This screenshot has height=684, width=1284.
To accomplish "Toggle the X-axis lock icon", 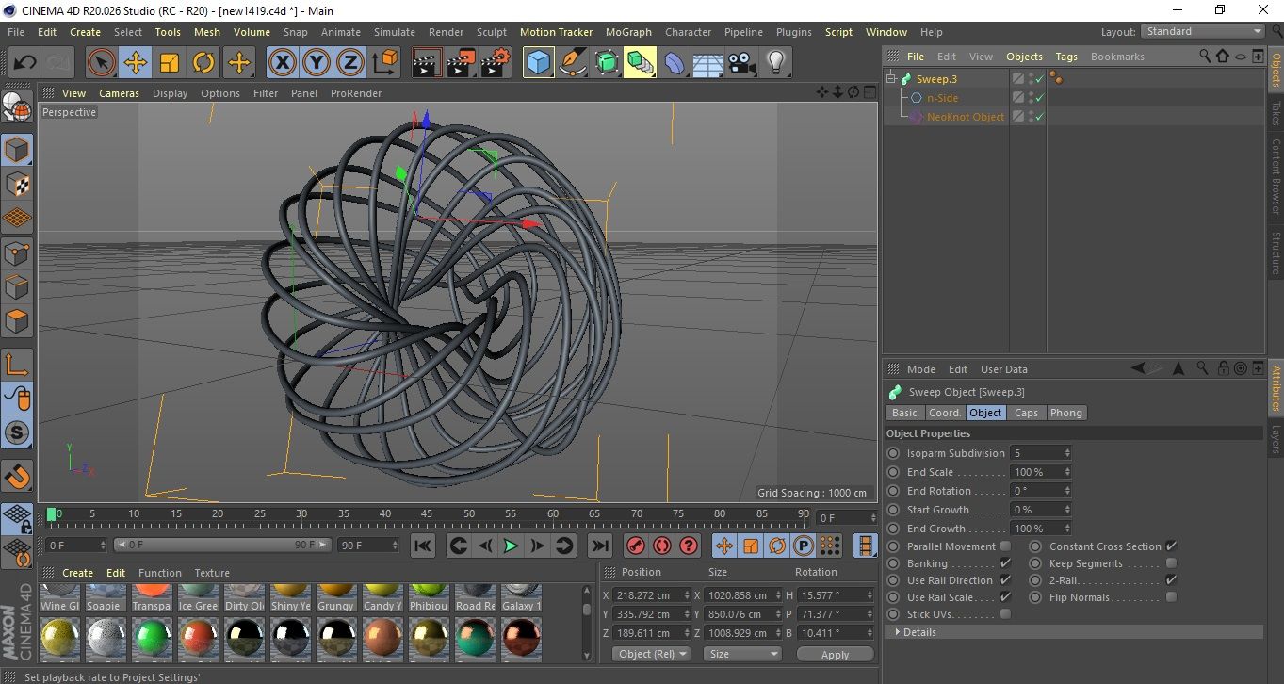I will [281, 63].
